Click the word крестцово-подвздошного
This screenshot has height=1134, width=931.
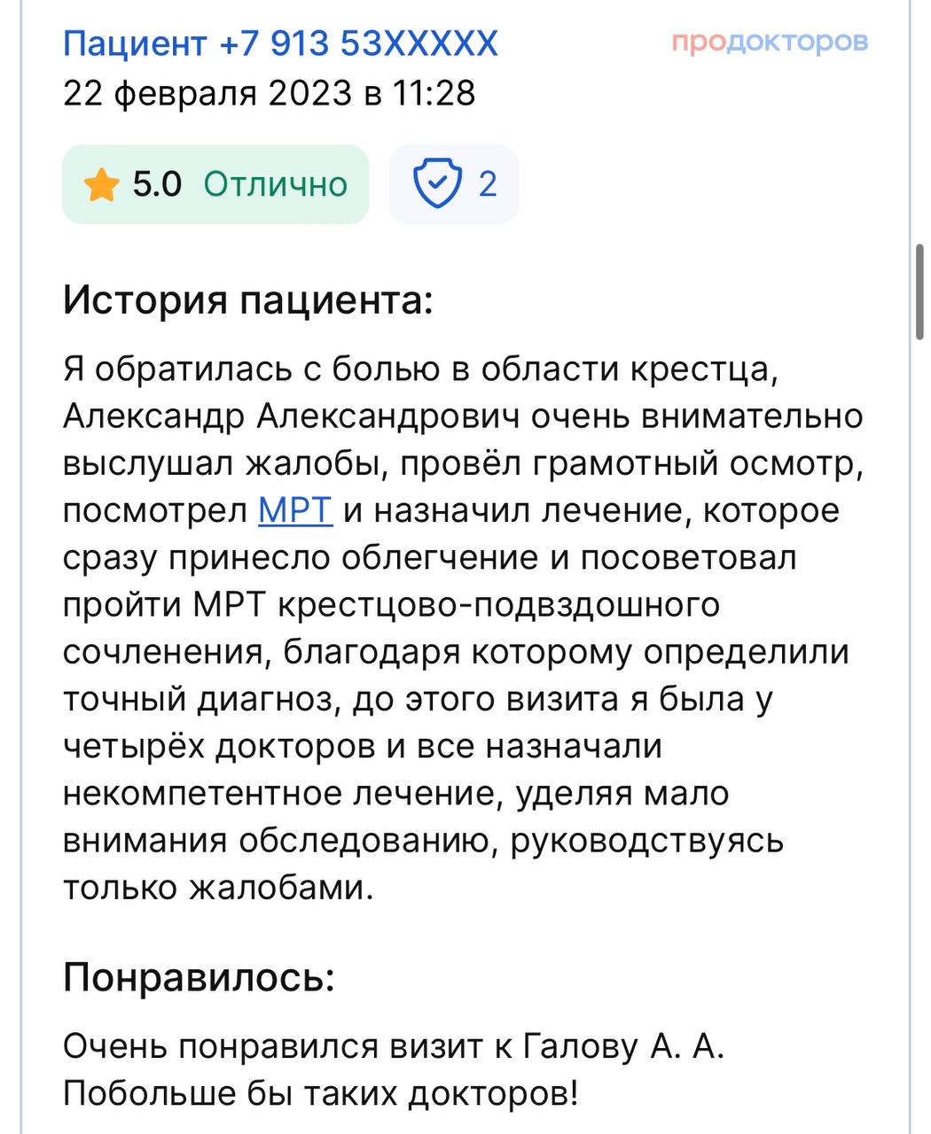click(x=499, y=605)
